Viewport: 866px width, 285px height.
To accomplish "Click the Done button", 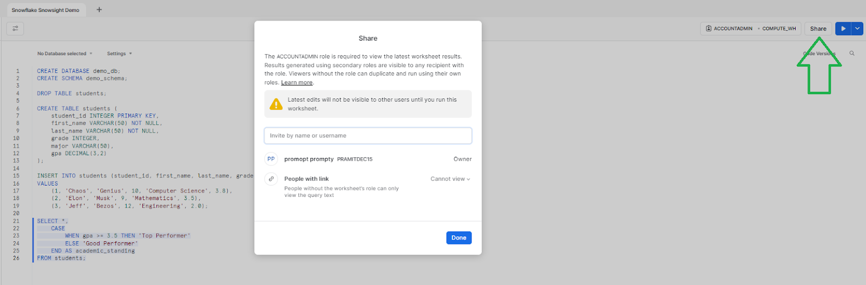I will click(x=458, y=238).
